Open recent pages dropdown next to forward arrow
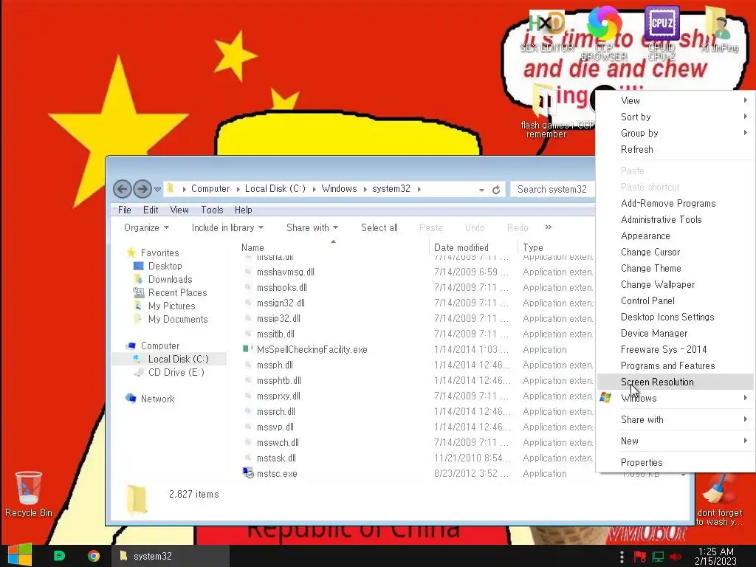Image resolution: width=756 pixels, height=567 pixels. click(157, 190)
